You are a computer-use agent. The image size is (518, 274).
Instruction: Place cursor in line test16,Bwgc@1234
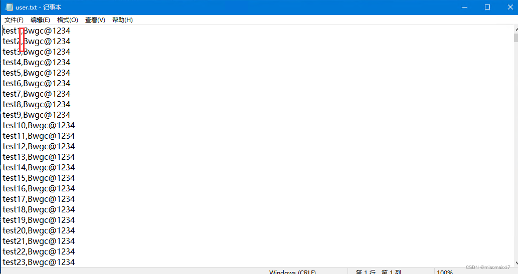point(39,189)
